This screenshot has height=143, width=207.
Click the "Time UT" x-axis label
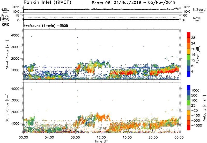click(x=101, y=141)
